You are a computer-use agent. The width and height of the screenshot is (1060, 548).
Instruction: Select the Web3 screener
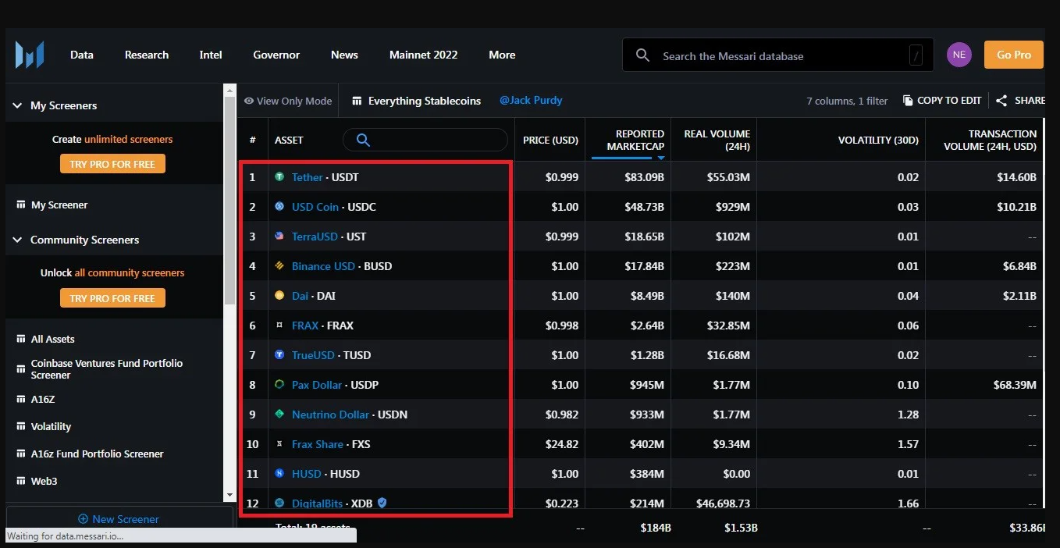tap(44, 481)
